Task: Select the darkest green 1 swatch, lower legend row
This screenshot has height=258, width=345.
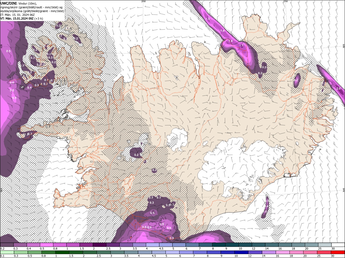Action: click(62, 252)
